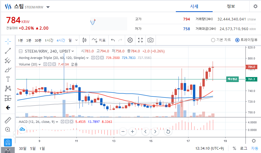
Task: Open Volume indicator settings
Action: point(50,64)
